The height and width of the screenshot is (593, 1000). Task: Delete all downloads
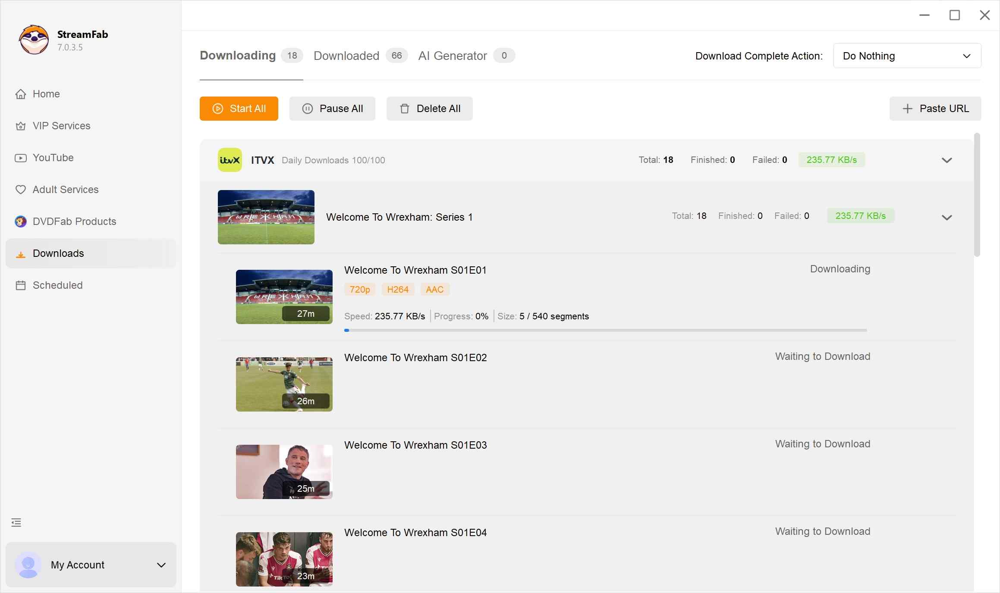430,109
